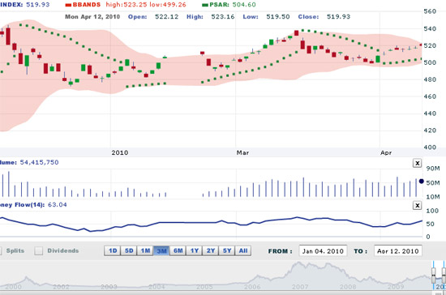Switch to the 5Y time range
This screenshot has height=295, width=446.
[227, 250]
